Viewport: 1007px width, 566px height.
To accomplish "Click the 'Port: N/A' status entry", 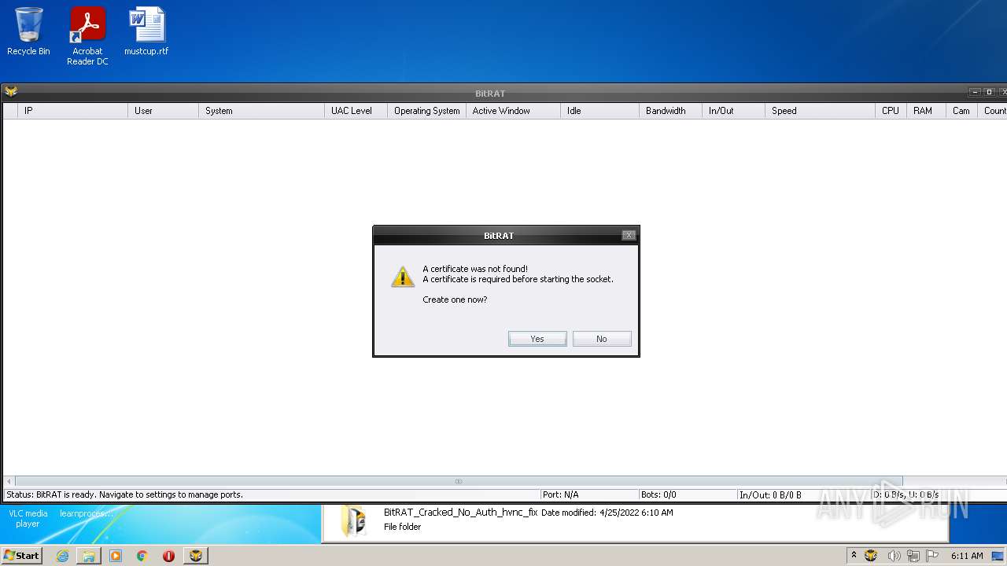I will point(560,494).
